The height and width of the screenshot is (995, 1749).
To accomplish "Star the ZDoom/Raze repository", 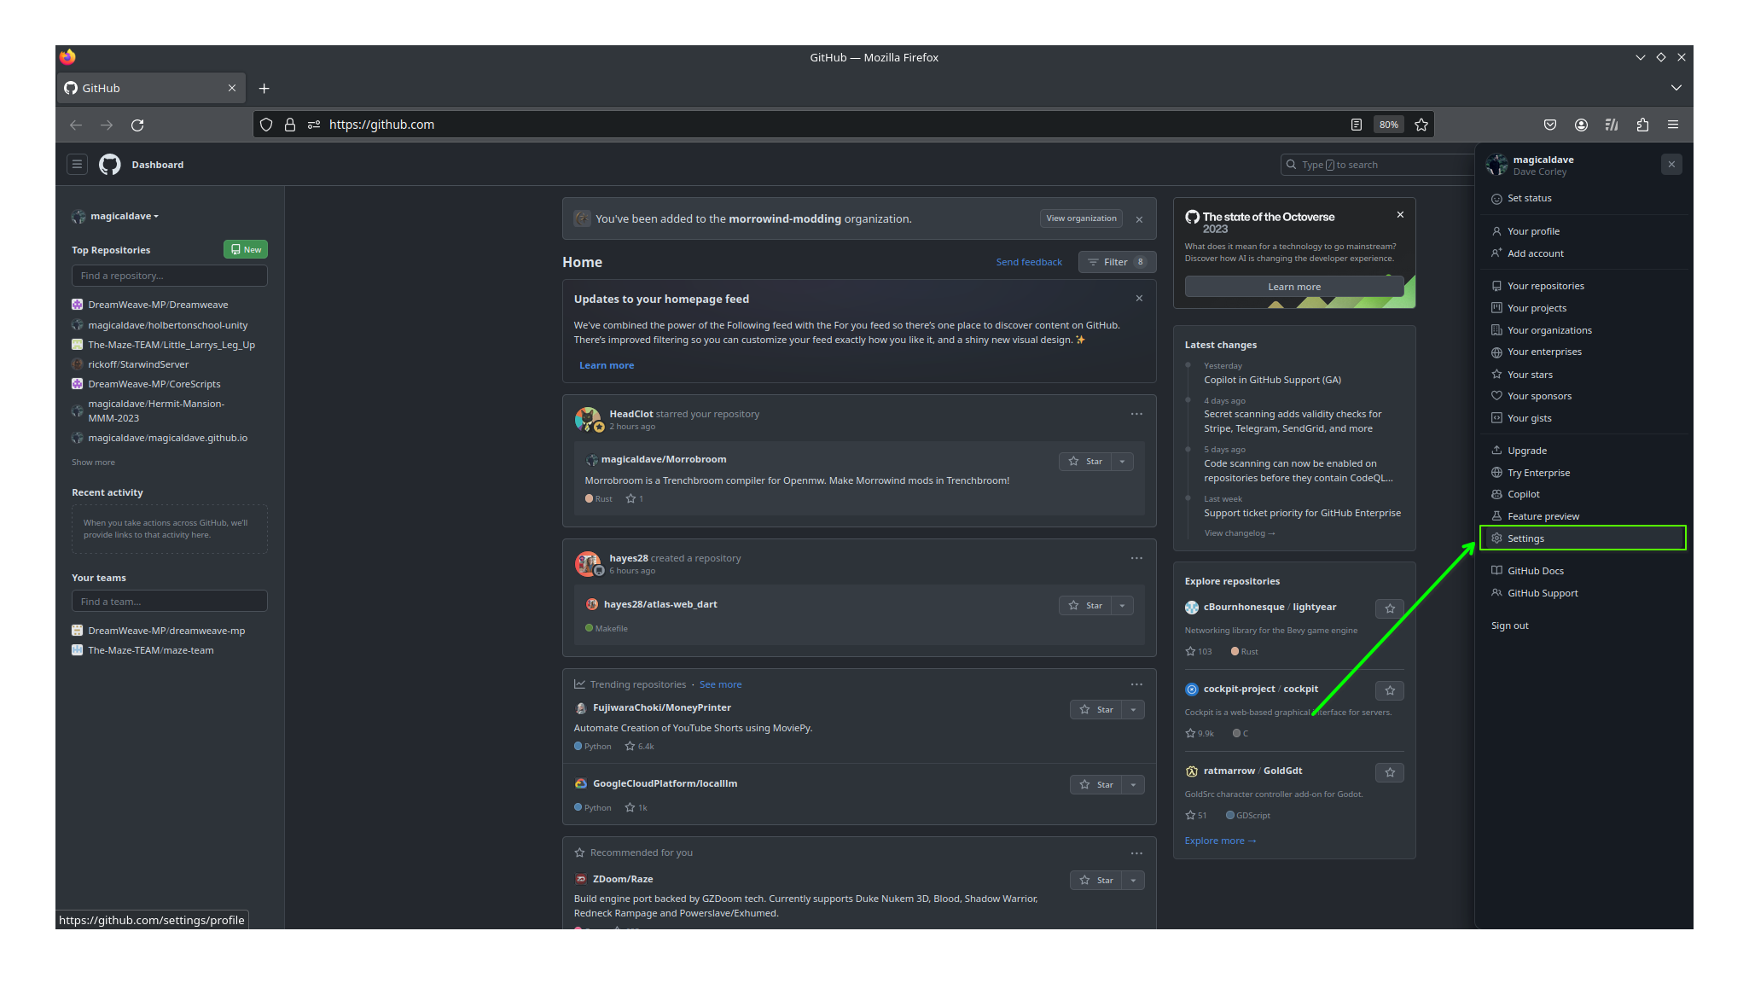I will [x=1096, y=881].
